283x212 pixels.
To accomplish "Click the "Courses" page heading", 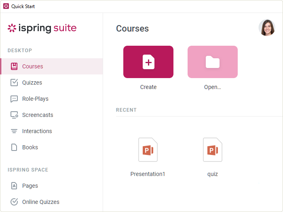I will [x=132, y=29].
